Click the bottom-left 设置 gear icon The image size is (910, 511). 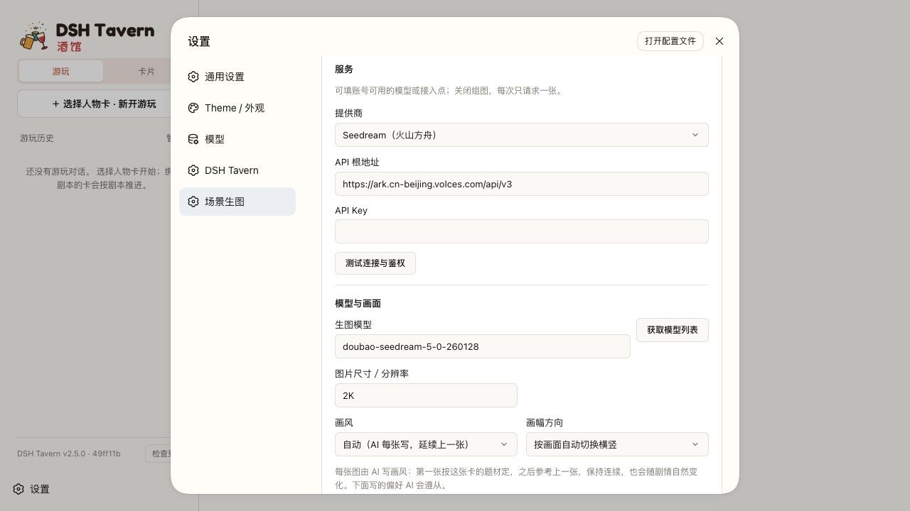(x=18, y=489)
